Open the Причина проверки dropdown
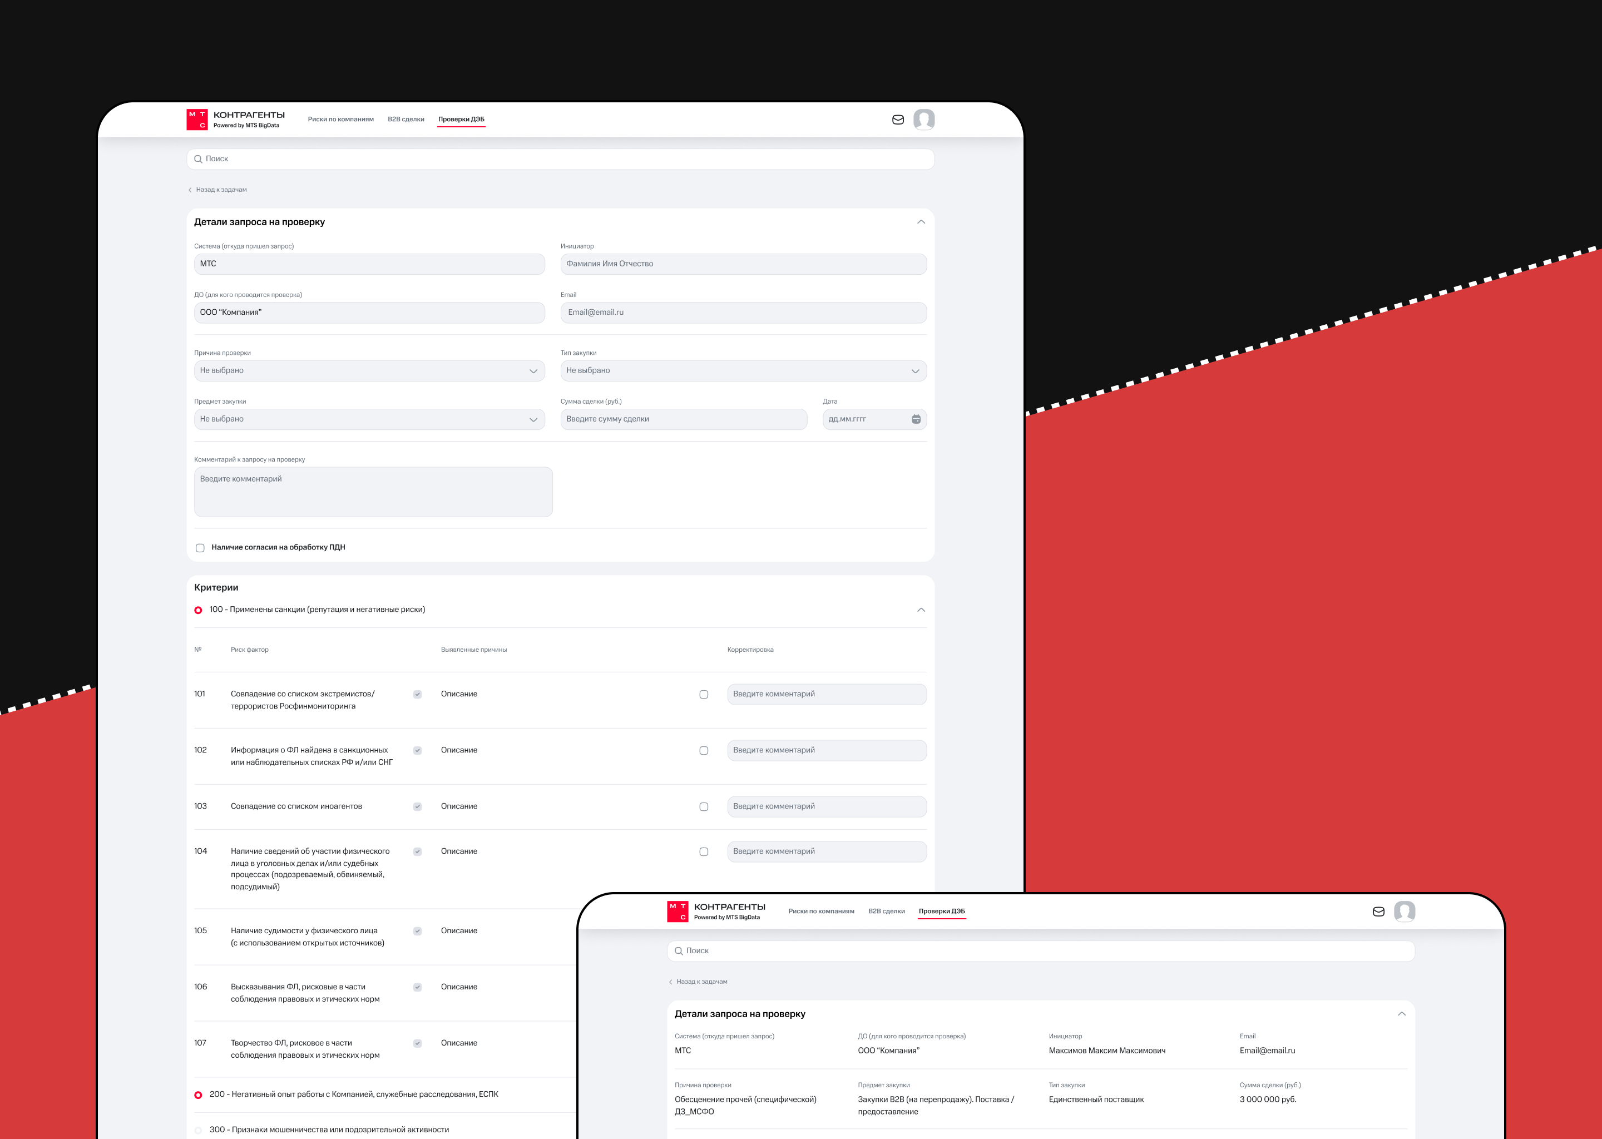 click(x=369, y=371)
